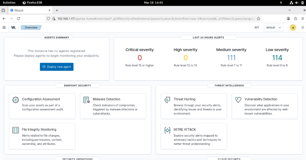
Task: Expand the list all tabs chevron
Action: pyautogui.click(x=289, y=10)
